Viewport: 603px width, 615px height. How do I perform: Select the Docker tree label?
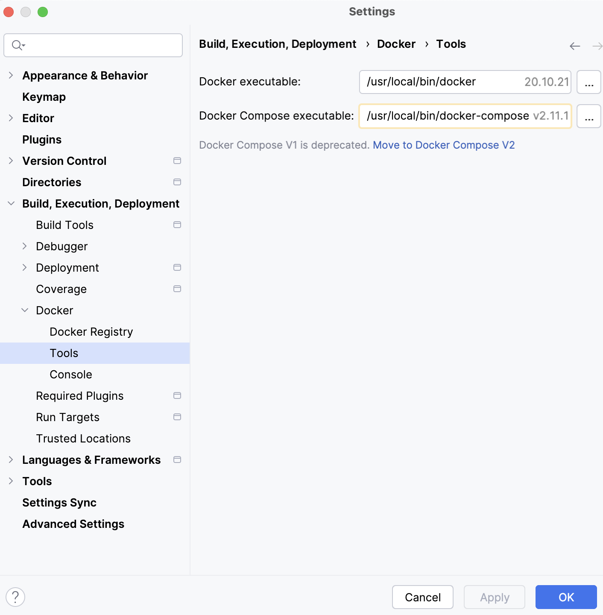tap(54, 310)
